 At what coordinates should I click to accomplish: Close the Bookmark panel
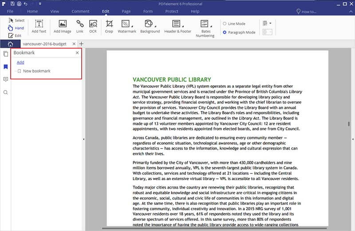click(x=77, y=53)
